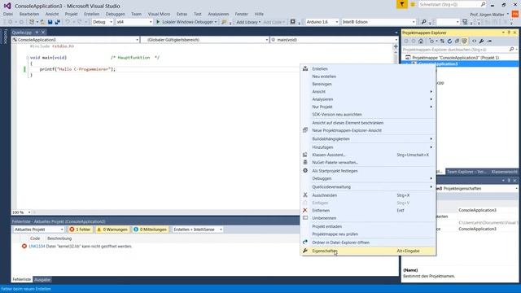Pin the Quelle.cpp tab
This screenshot has width=521, height=293.
tap(37, 33)
